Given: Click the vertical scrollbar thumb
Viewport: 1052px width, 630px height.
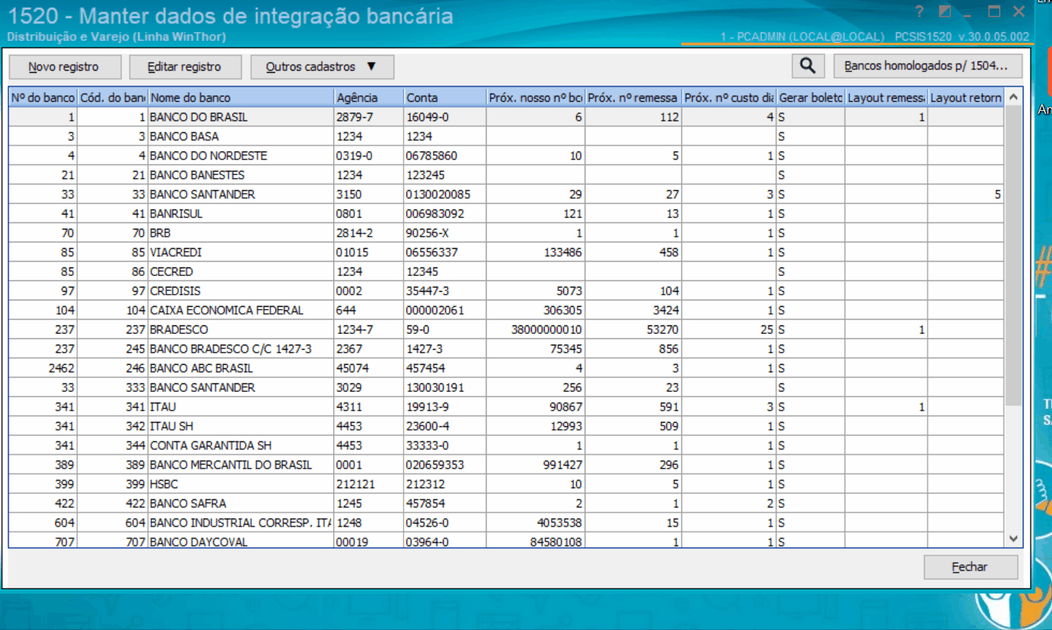Looking at the screenshot, I should 1013,255.
